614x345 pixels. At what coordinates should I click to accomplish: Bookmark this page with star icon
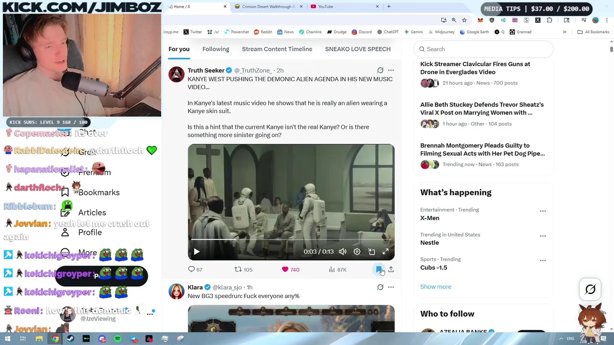(x=464, y=20)
